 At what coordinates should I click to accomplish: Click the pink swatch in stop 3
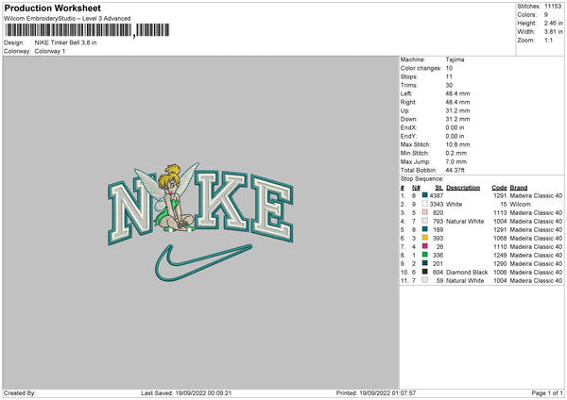[x=424, y=212]
